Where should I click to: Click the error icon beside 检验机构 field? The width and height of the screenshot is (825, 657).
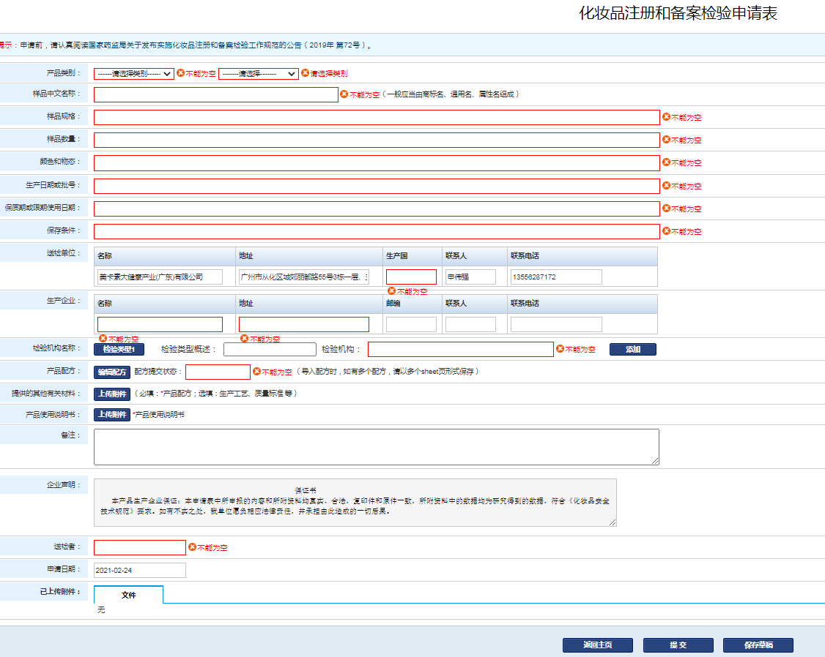560,349
